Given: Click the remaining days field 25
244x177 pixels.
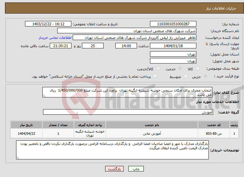Looking at the screenshot, I should [93, 46].
